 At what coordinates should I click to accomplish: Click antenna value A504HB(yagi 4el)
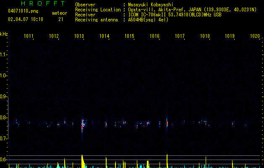(x=148, y=20)
